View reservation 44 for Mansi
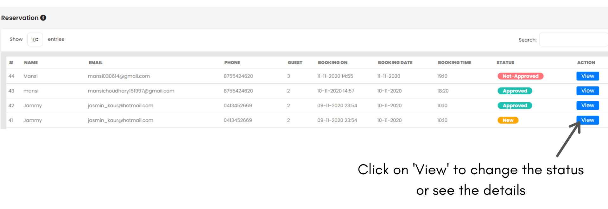 tap(587, 76)
